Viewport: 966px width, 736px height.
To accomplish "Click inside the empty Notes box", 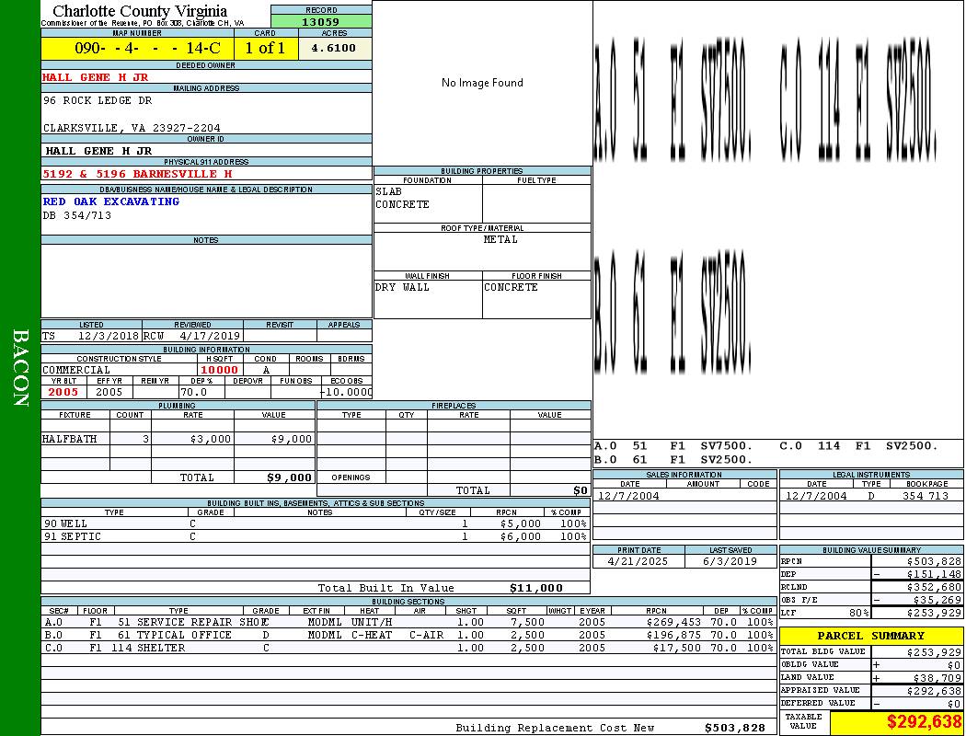I will 206,281.
